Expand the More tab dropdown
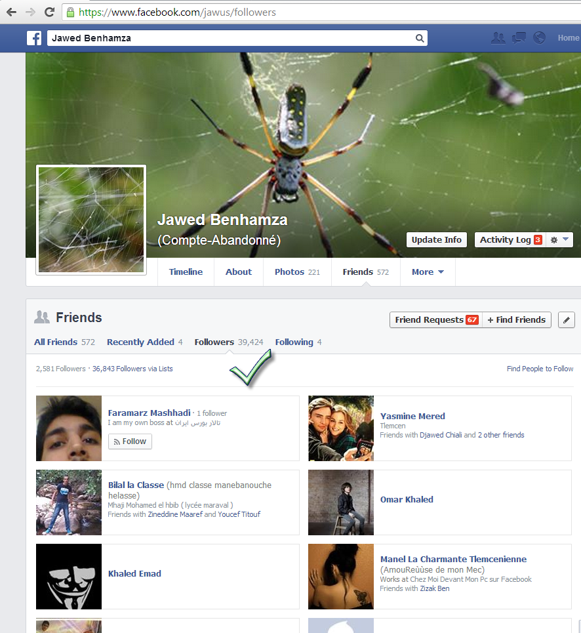This screenshot has height=633, width=581. [x=428, y=272]
